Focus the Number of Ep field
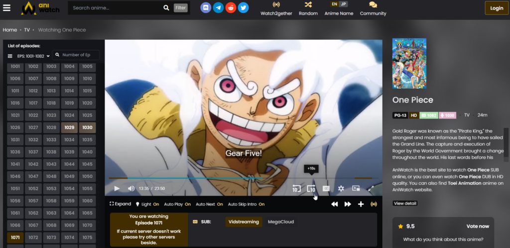The width and height of the screenshot is (510, 248). click(76, 55)
